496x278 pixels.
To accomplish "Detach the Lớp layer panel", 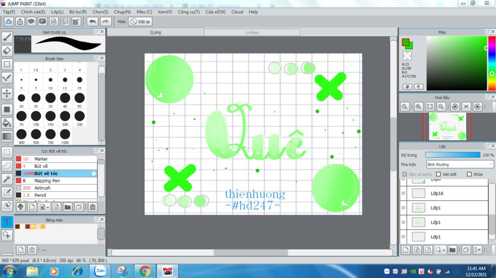I will (487, 146).
